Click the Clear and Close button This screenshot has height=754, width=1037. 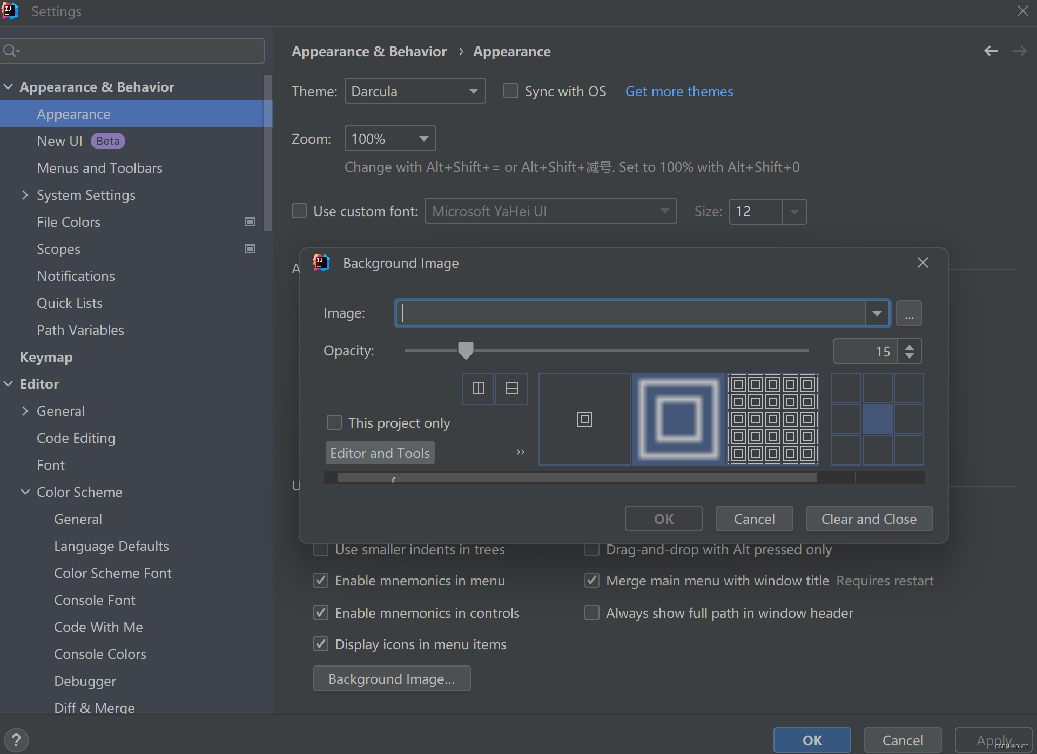[868, 519]
